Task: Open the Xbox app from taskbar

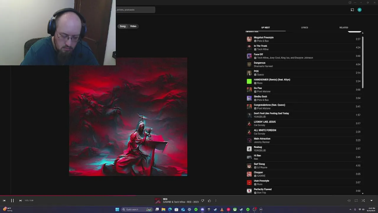Action: pos(235,209)
